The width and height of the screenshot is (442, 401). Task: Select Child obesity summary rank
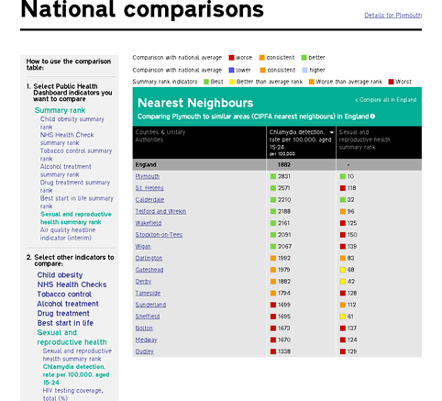tap(72, 123)
